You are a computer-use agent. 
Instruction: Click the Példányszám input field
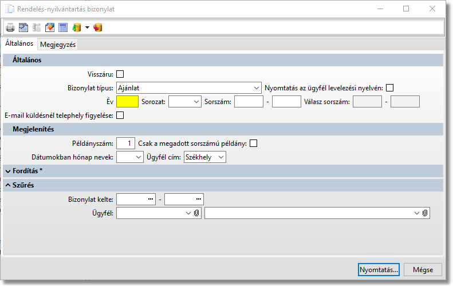125,143
